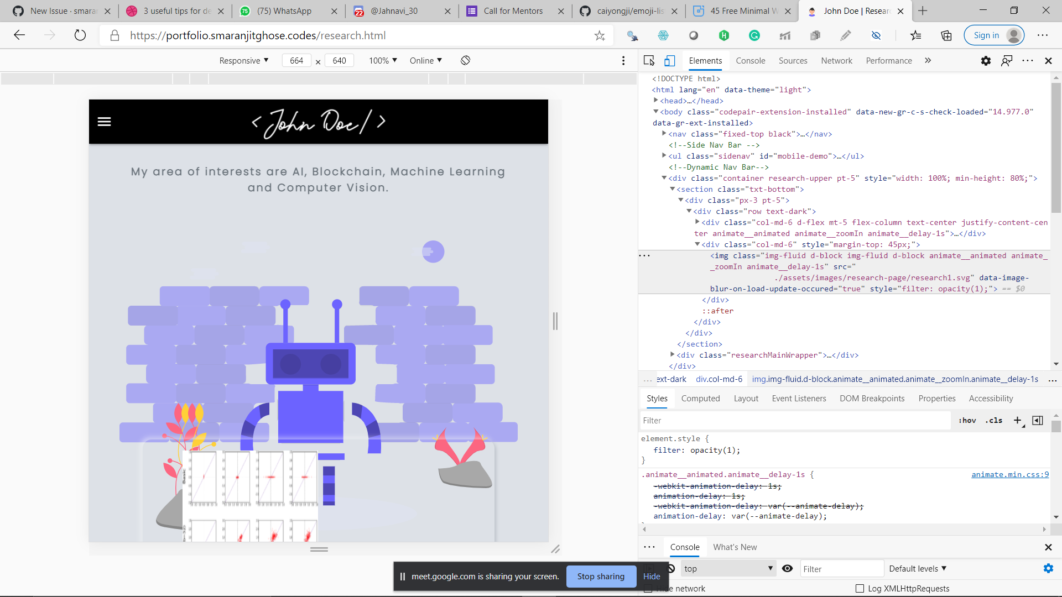Screen dimensions: 1062x597
Task: Open the animate.min.css:9 stylesheet link
Action: click(1010, 474)
